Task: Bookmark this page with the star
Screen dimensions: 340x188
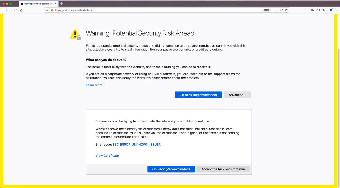Action: [286, 10]
